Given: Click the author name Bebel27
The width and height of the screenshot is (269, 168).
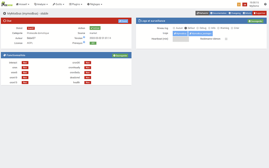Looking at the screenshot, I should [x=31, y=38].
